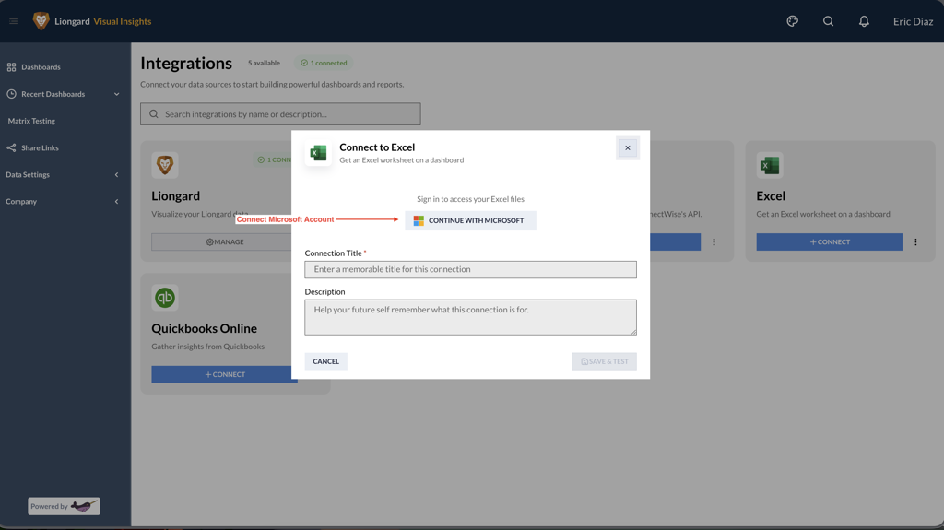Open Company sidebar section
This screenshot has height=530, width=944.
[21, 201]
